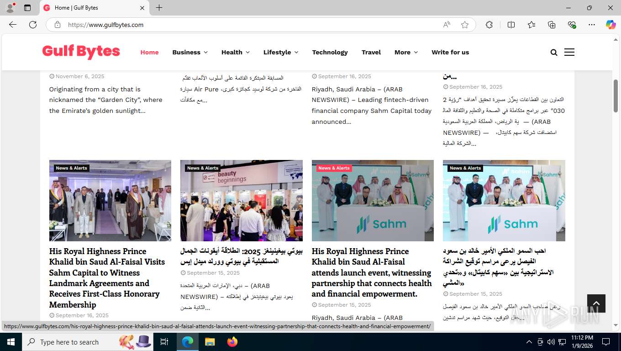This screenshot has width=621, height=351.
Task: Click the Gulf Bytes logo
Action: [81, 52]
